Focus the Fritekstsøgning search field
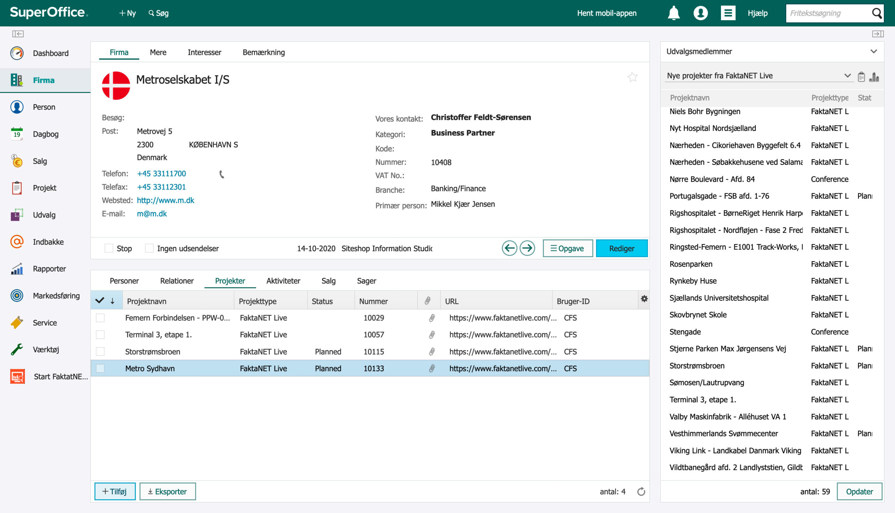This screenshot has width=895, height=513. [828, 13]
